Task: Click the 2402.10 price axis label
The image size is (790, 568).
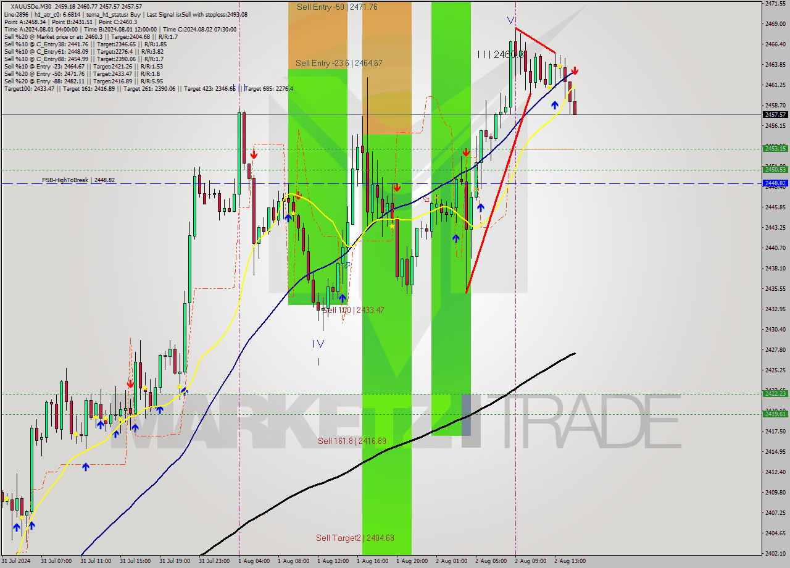Action: click(775, 553)
